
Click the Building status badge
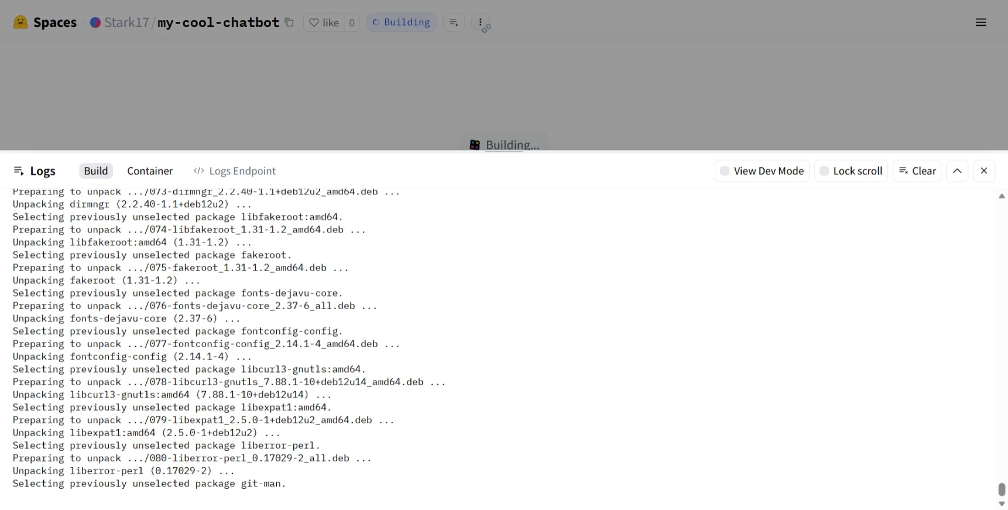tap(402, 22)
